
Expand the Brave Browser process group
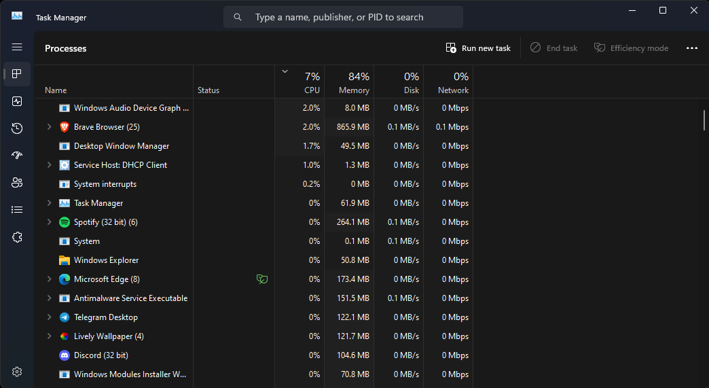point(49,127)
